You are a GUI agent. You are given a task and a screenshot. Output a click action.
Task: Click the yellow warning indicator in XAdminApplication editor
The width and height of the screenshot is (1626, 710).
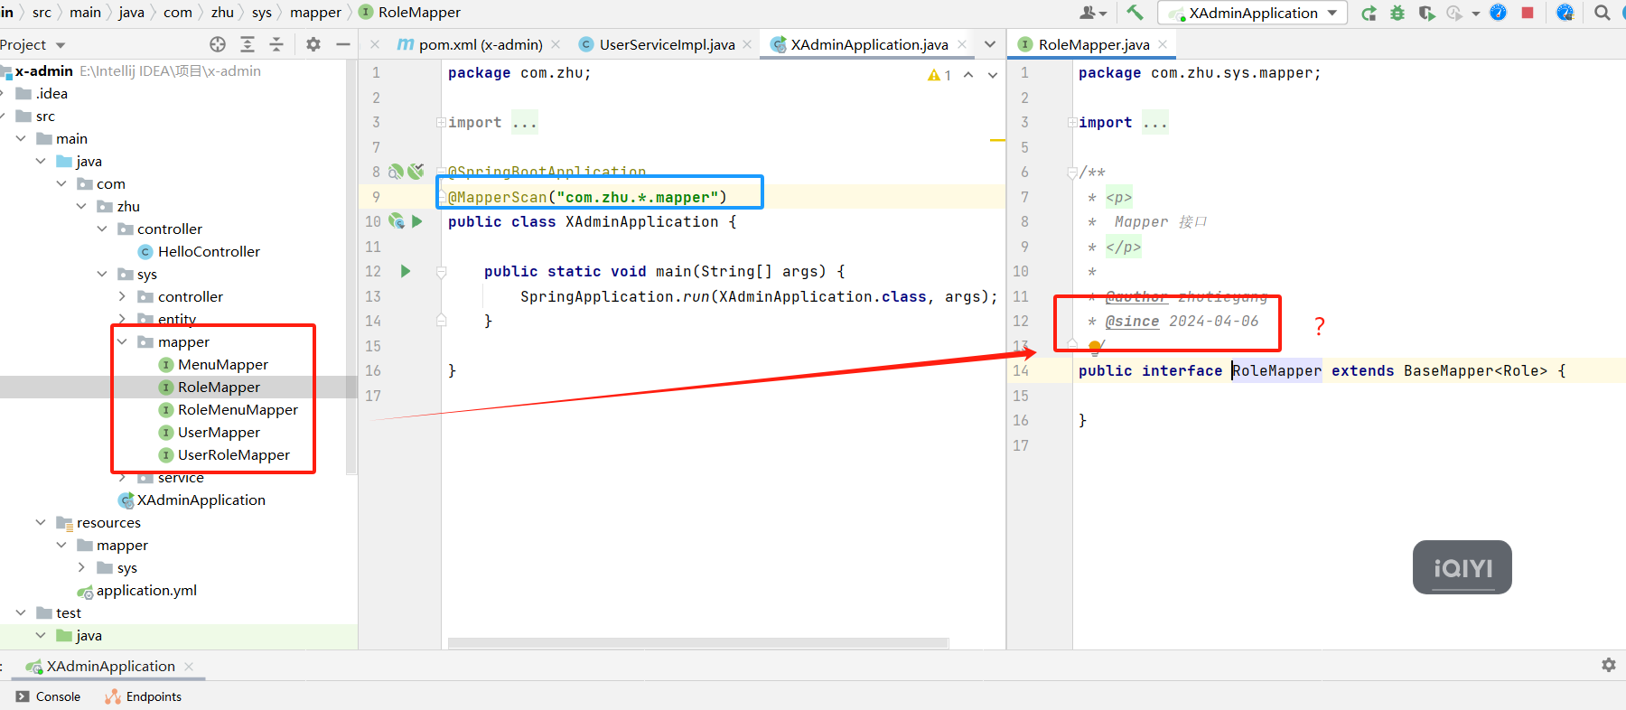point(939,75)
